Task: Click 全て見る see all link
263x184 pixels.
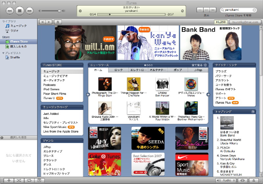Action: (199, 65)
